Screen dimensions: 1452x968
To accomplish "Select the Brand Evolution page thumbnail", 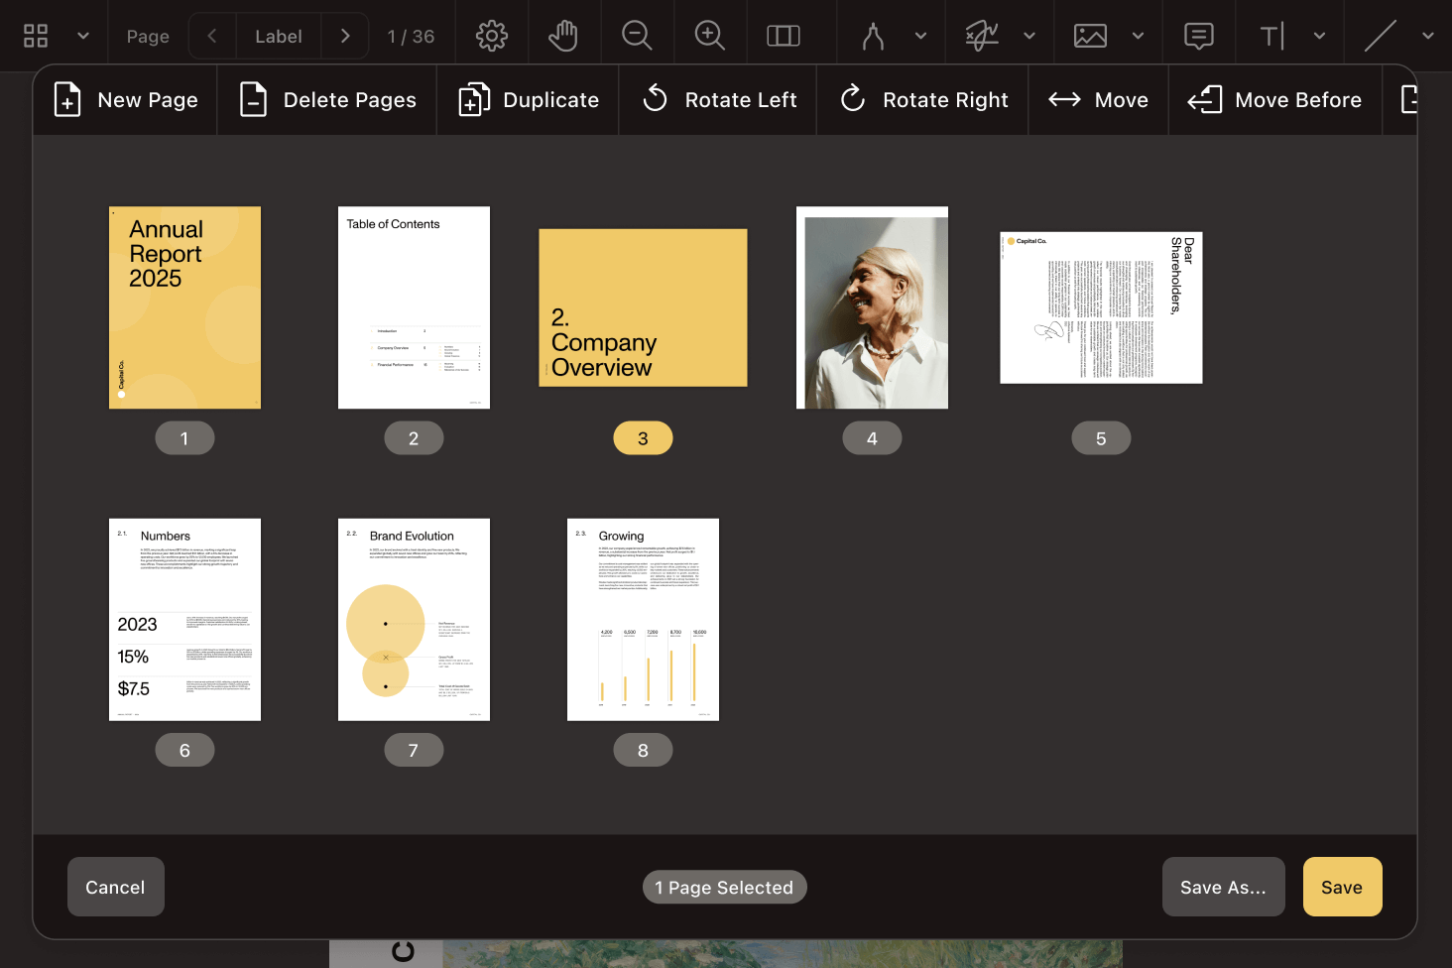I will pyautogui.click(x=414, y=620).
